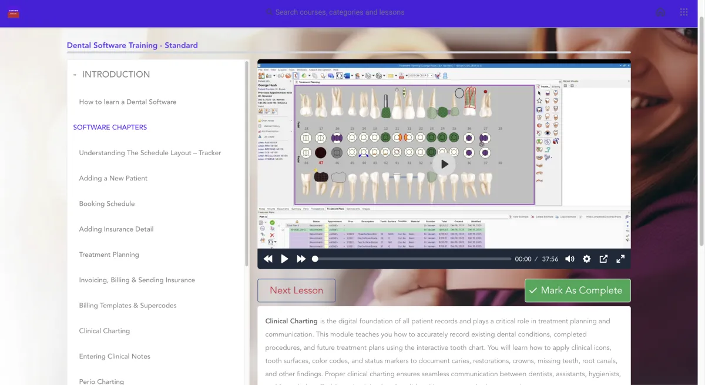
Task: Open the 'Adding Insurance Detail' lesson
Action: coord(116,229)
